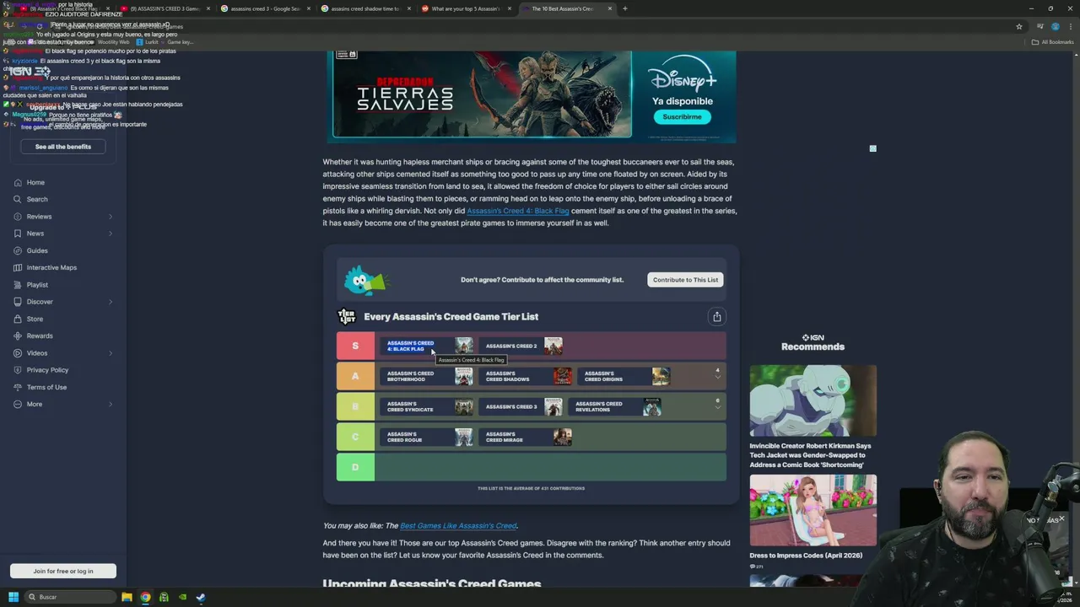Open Best Games Like Assassin's Creed link

click(x=458, y=526)
